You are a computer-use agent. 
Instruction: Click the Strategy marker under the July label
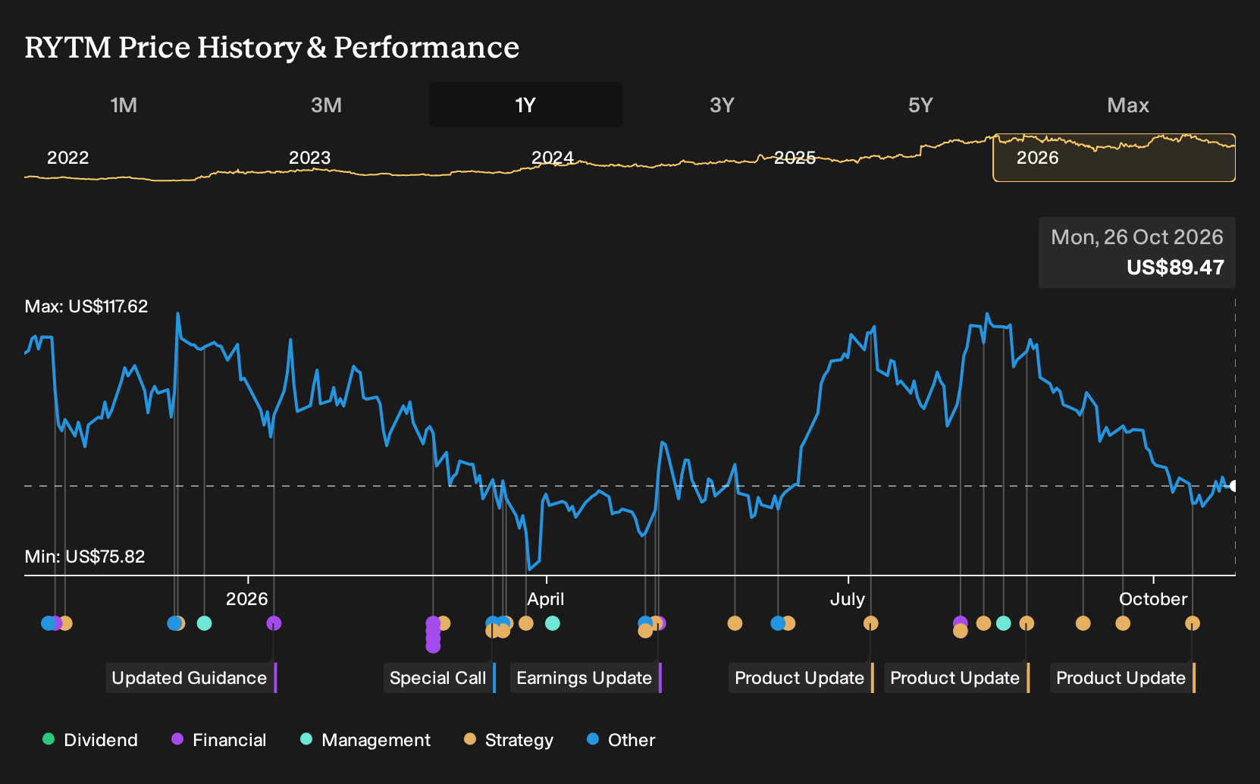coord(871,623)
